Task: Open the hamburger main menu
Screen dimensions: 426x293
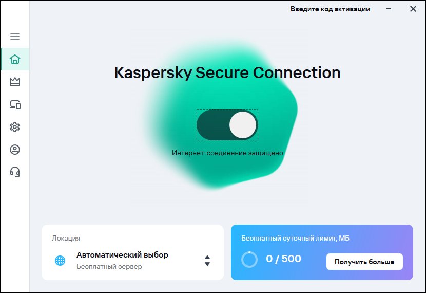Action: pyautogui.click(x=15, y=36)
